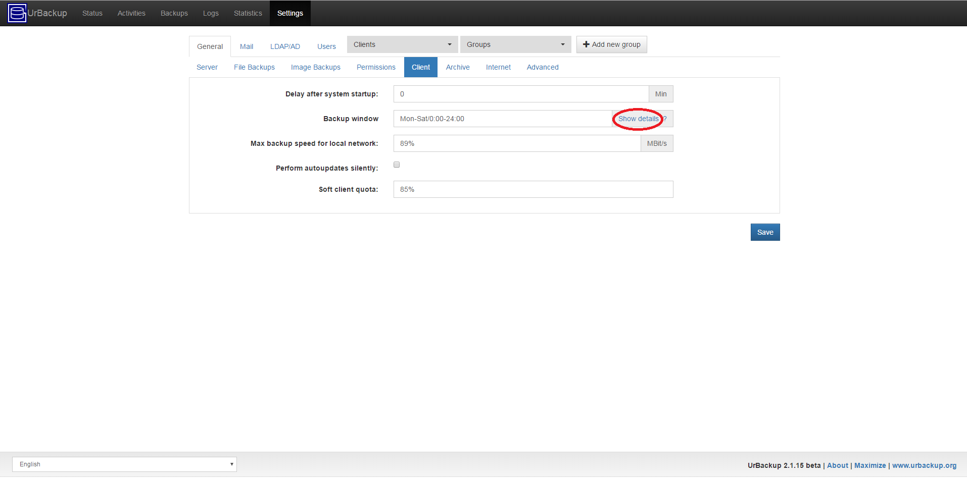Click Add new group button
967x480 pixels.
pyautogui.click(x=611, y=44)
